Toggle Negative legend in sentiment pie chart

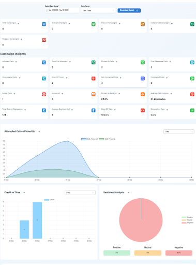(188, 223)
